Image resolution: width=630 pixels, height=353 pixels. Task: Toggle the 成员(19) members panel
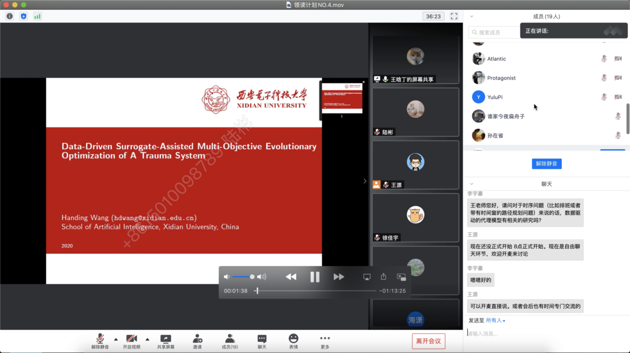(230, 341)
